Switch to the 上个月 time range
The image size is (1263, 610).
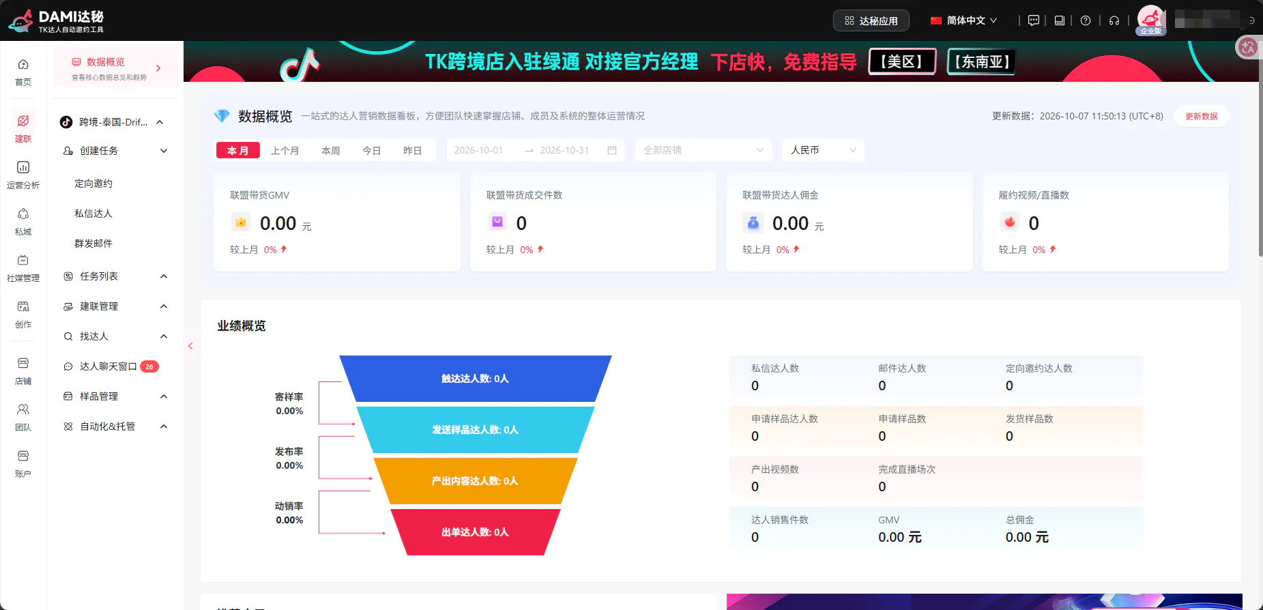point(285,150)
